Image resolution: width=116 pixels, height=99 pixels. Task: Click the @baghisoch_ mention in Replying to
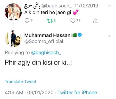[x=46, y=53]
